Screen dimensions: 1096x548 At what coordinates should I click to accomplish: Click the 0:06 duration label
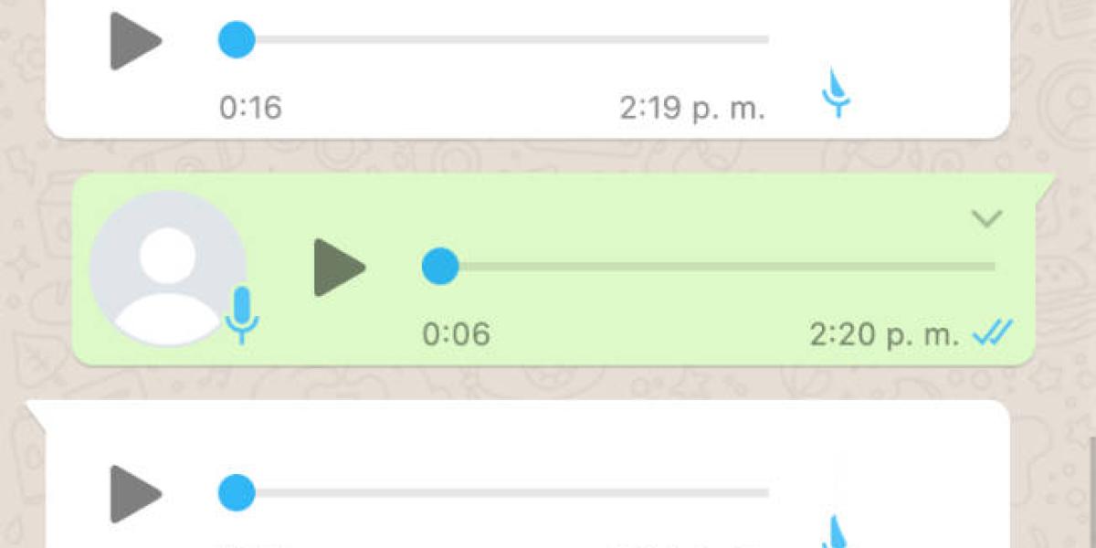(x=456, y=334)
